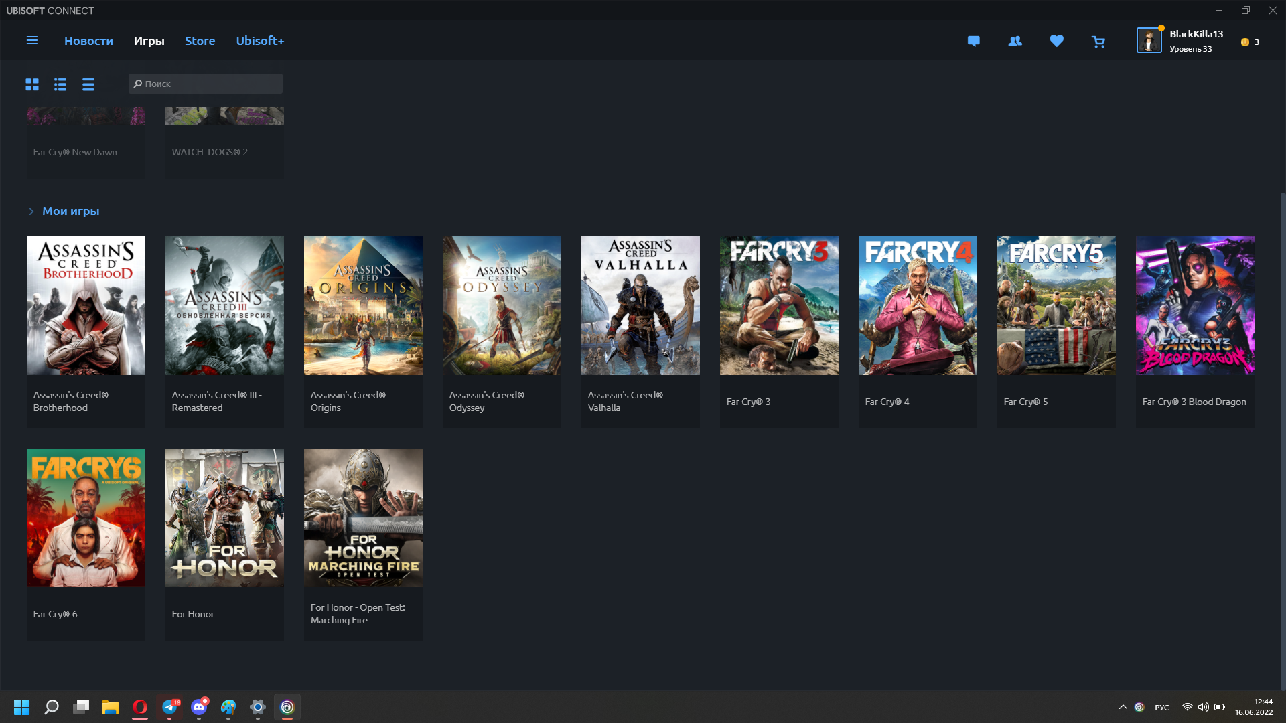Go to the Новости tab
The width and height of the screenshot is (1286, 723).
[x=88, y=41]
